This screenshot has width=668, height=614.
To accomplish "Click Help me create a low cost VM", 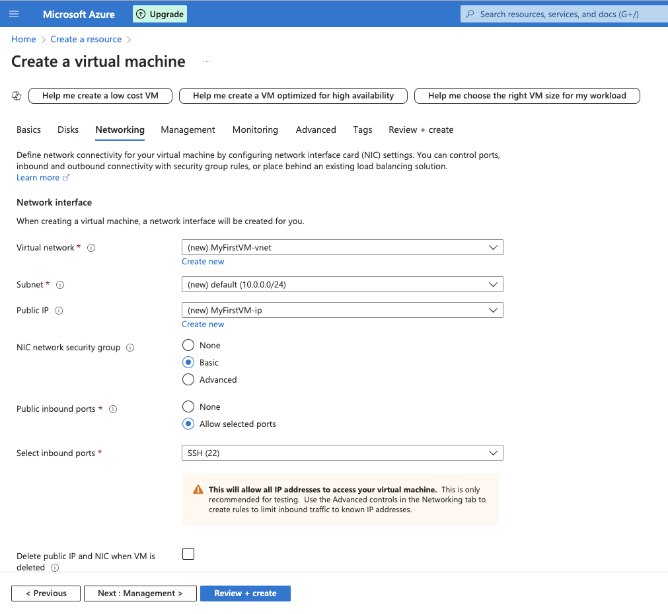I will pos(100,96).
